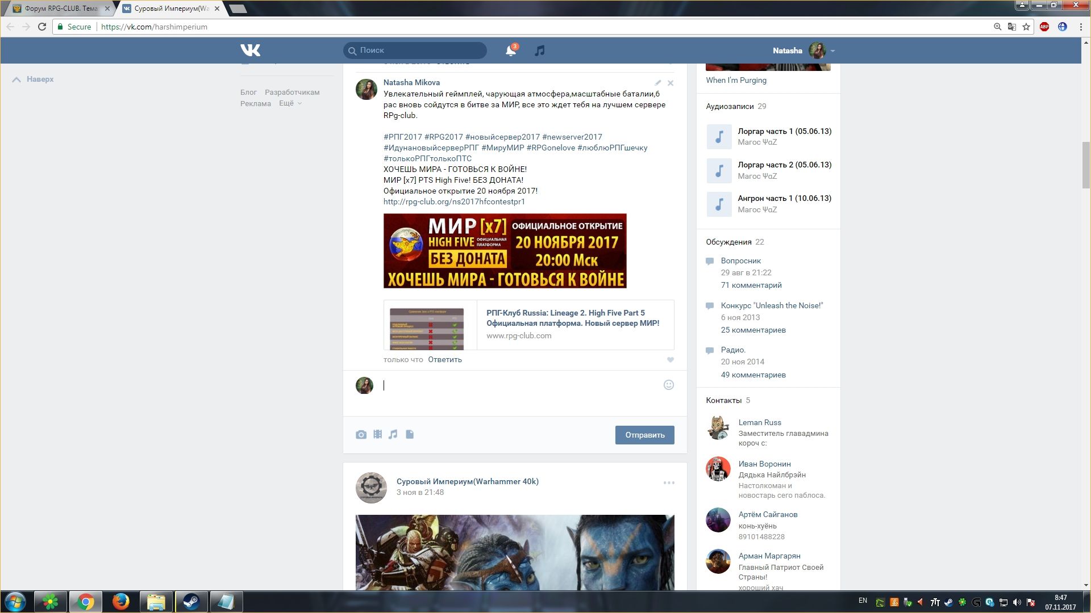Open VK notifications bell
1091x613 pixels.
pyautogui.click(x=510, y=51)
